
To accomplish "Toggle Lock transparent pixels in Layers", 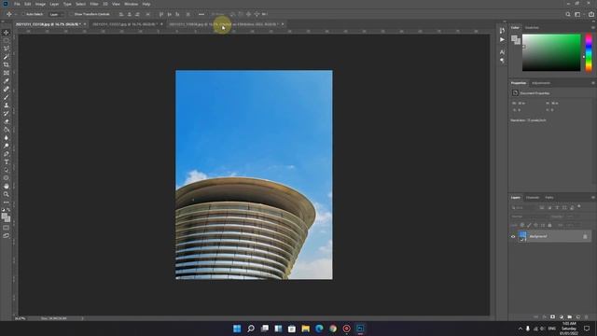I will [x=522, y=225].
